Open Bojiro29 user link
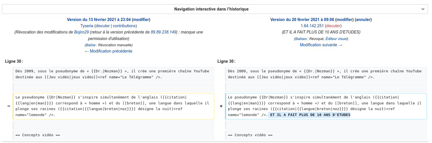This screenshot has width=432, height=143. (x=81, y=32)
